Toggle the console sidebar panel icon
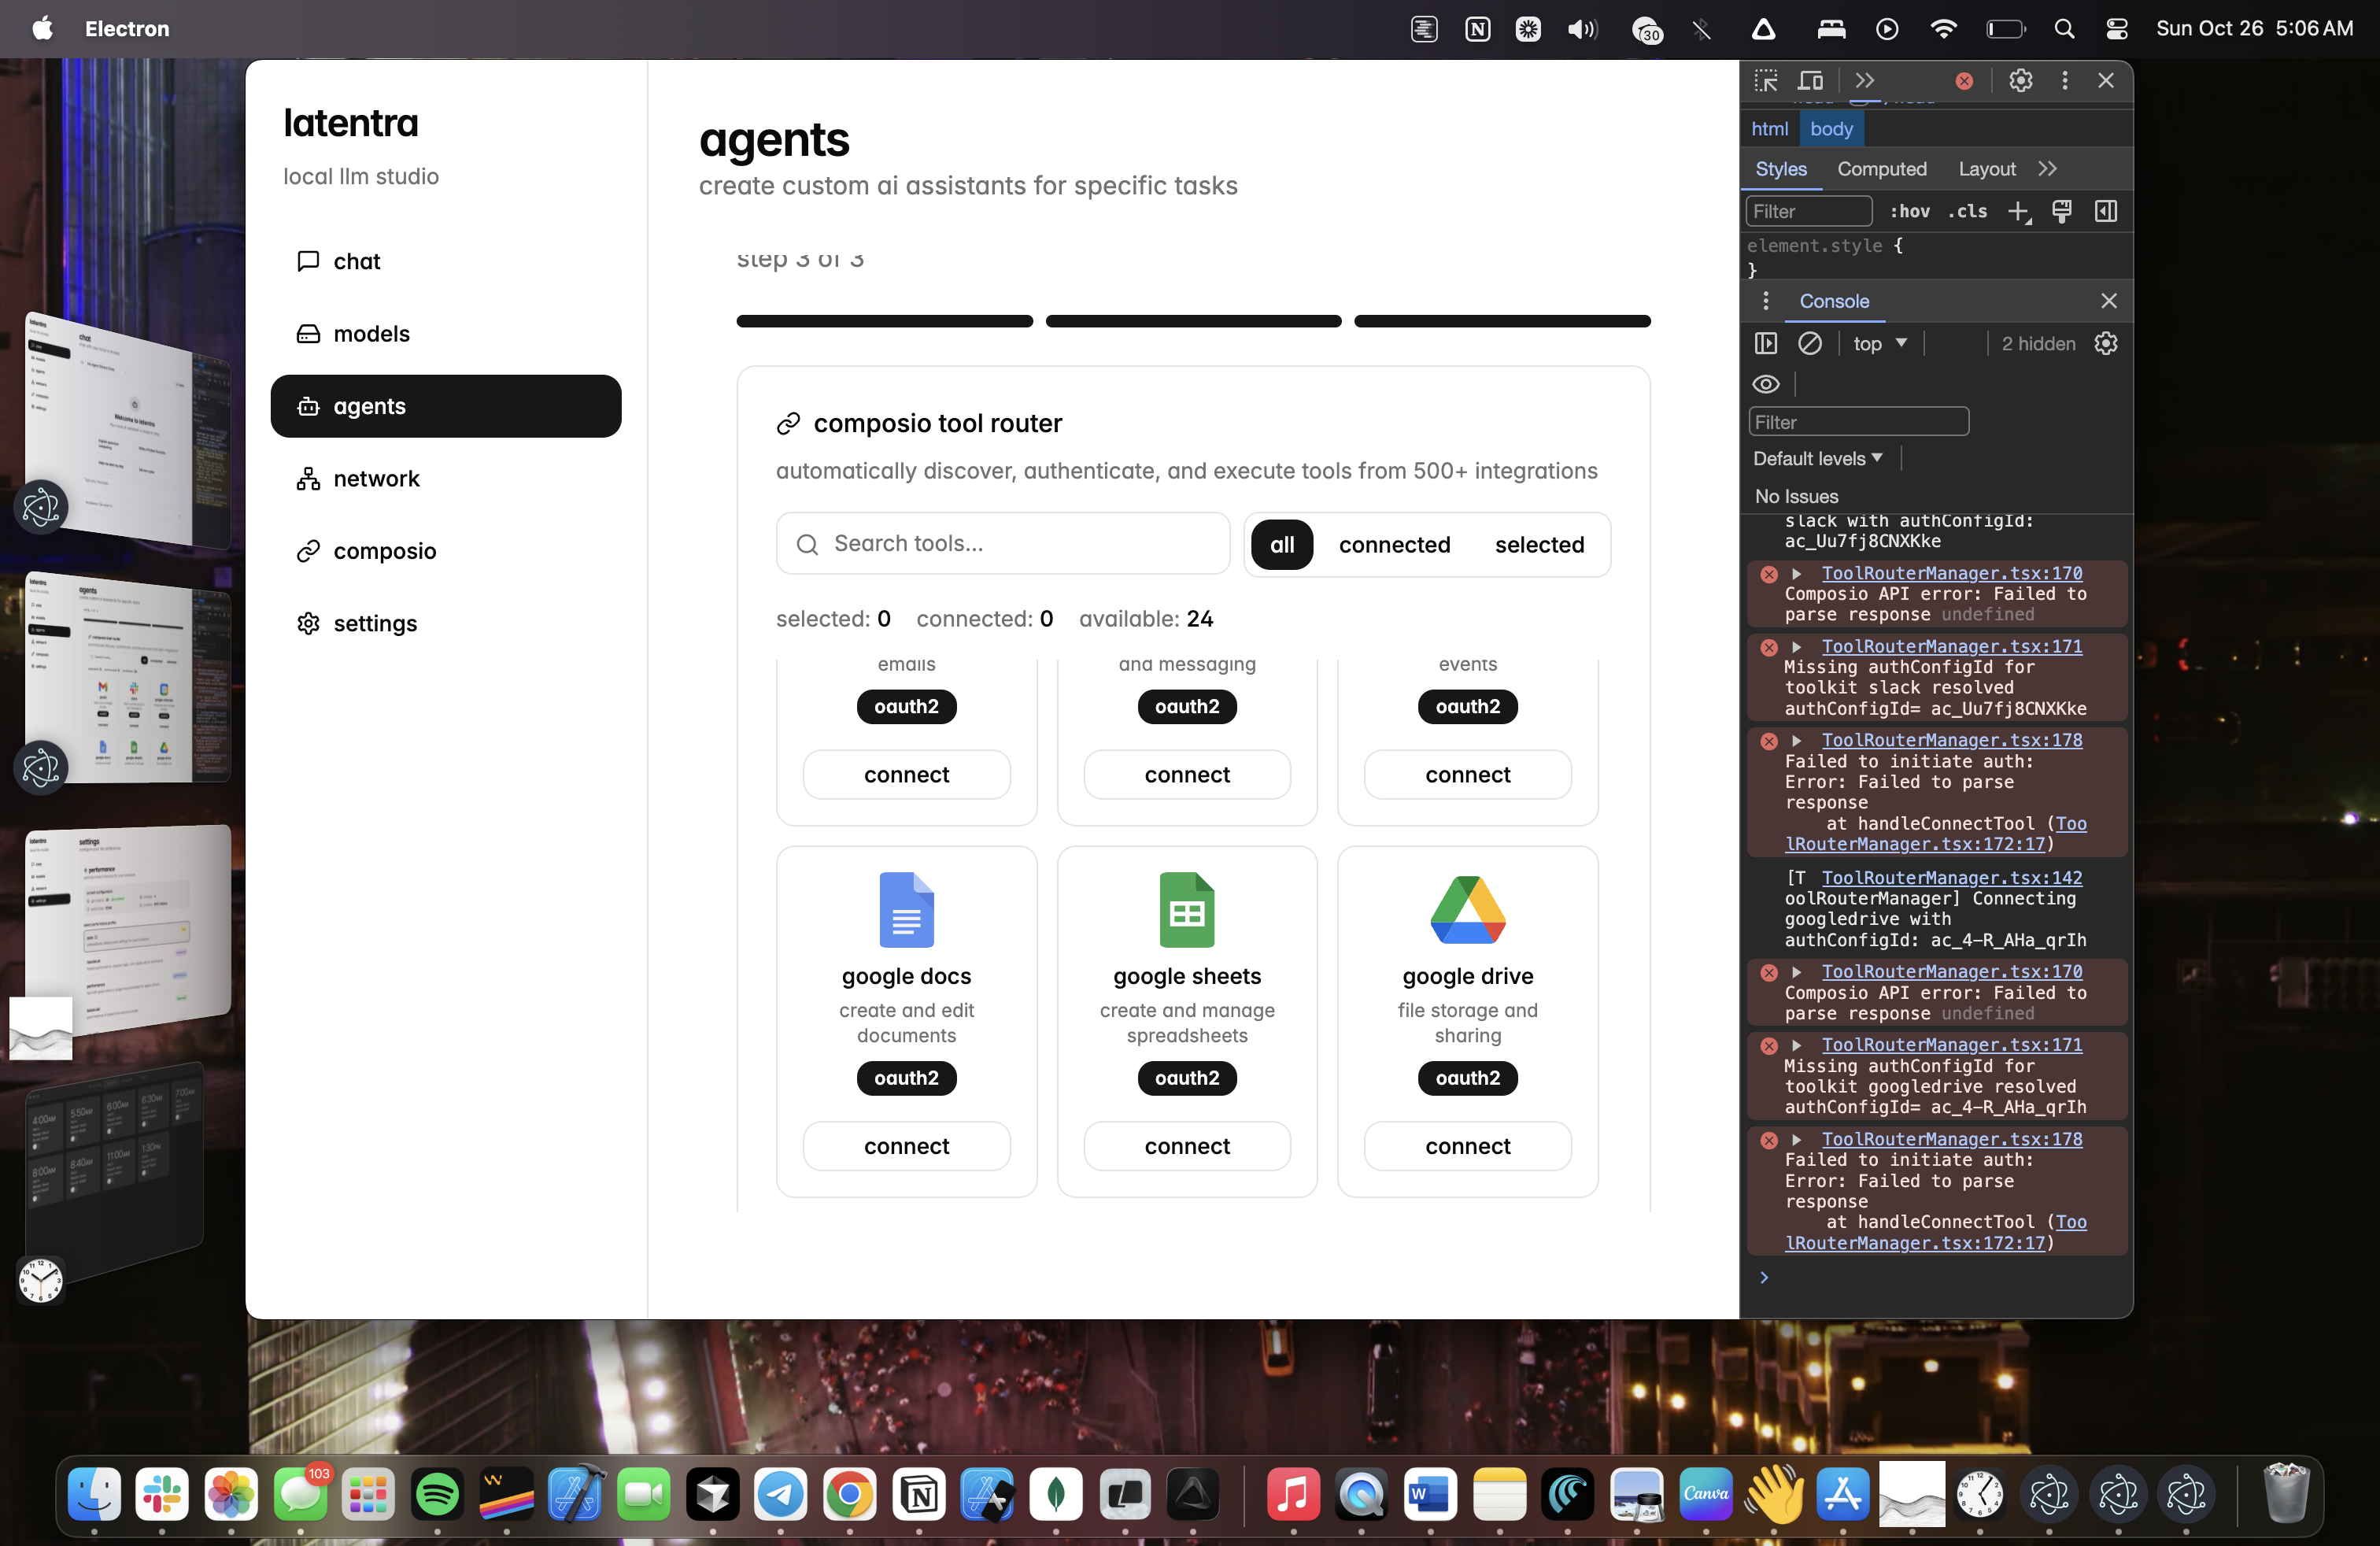2380x1546 pixels. (x=1766, y=343)
